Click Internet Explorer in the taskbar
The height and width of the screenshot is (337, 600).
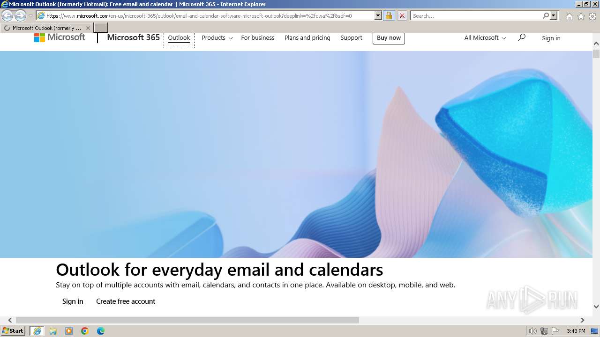click(x=37, y=331)
